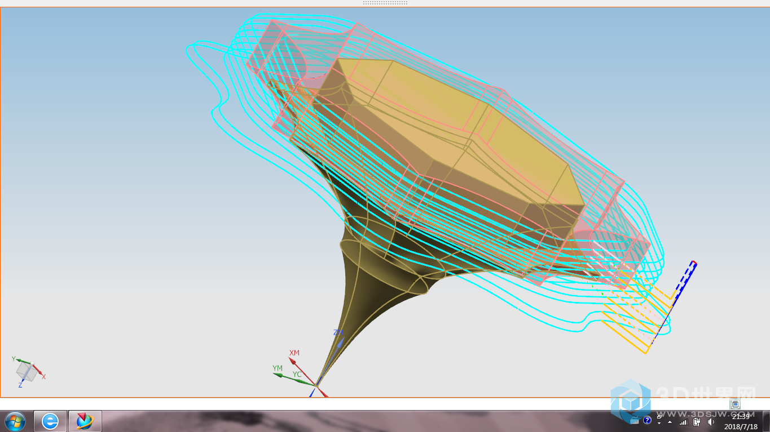Open language bar options small down arrow
Image resolution: width=770 pixels, height=432 pixels.
point(659,423)
